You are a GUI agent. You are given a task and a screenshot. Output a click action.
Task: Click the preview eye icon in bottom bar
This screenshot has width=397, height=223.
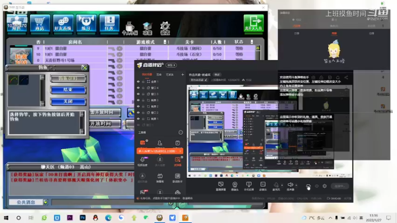317,186
